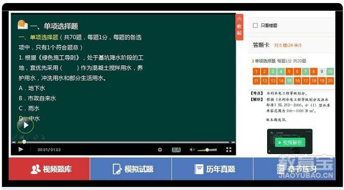Click the video progress bar handle

[24, 142]
